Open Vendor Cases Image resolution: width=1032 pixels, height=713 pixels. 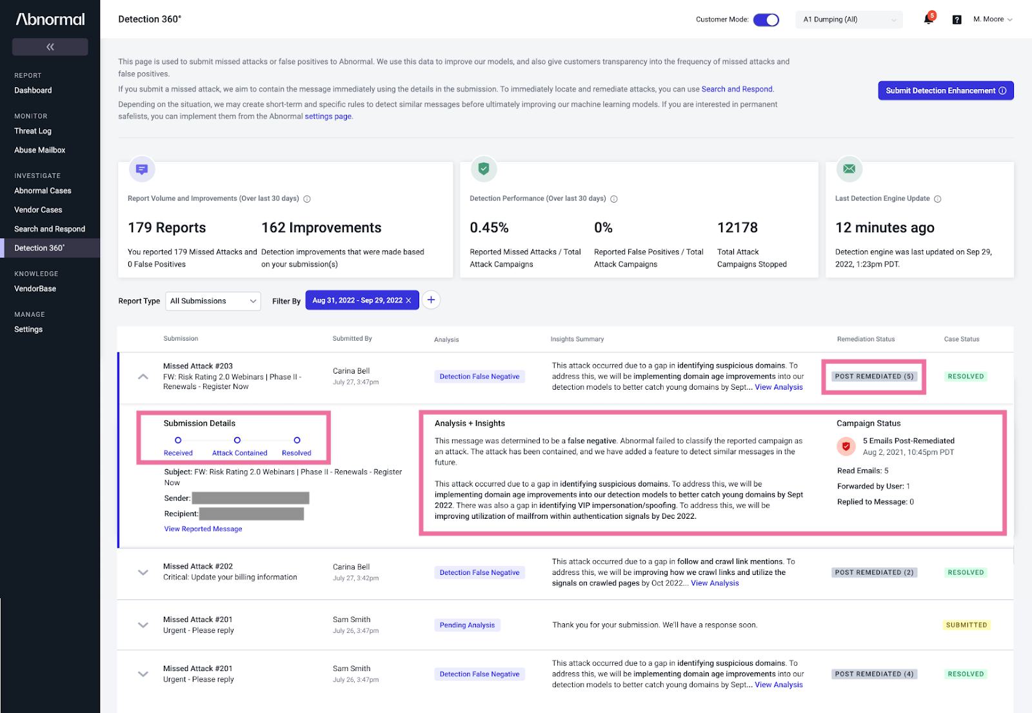(38, 210)
